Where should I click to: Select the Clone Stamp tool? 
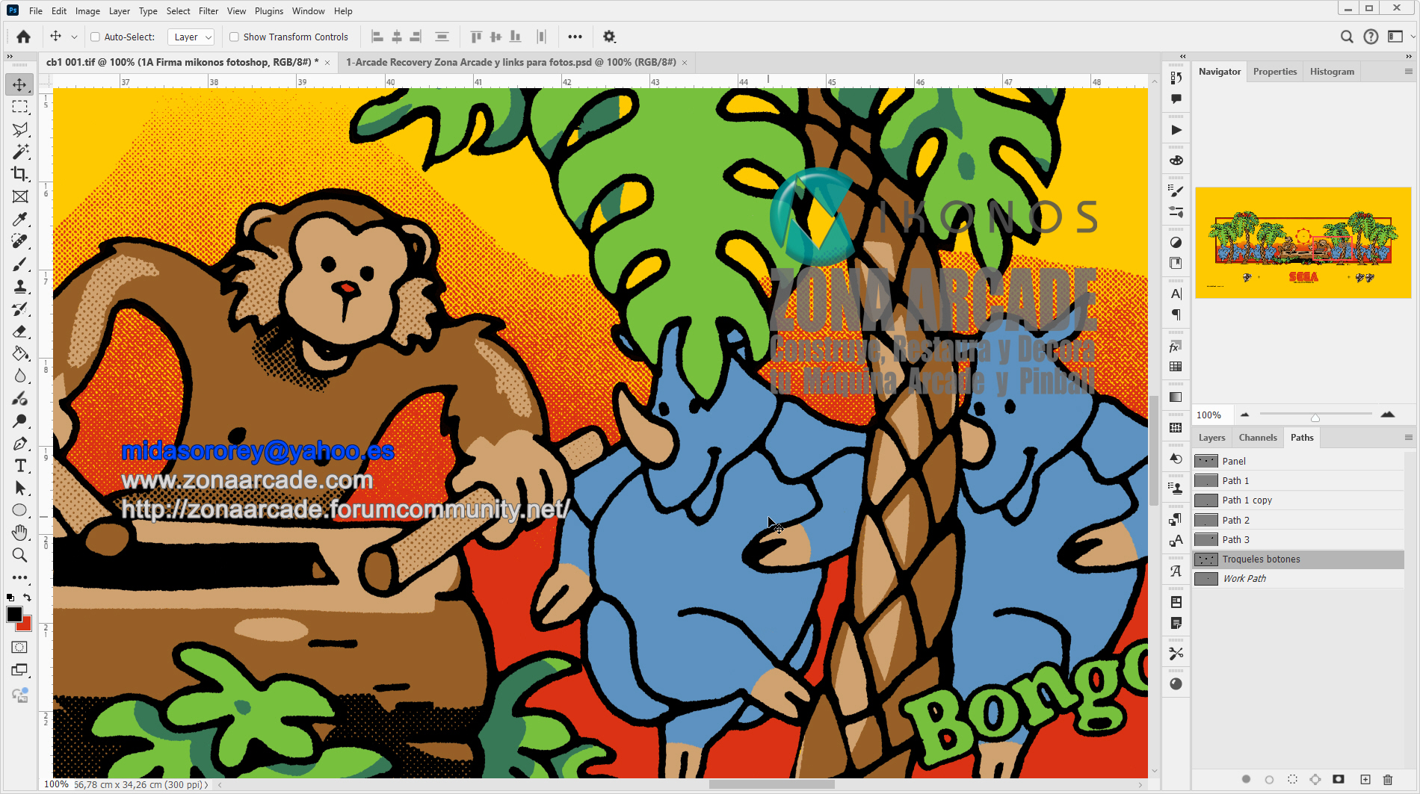click(x=20, y=287)
